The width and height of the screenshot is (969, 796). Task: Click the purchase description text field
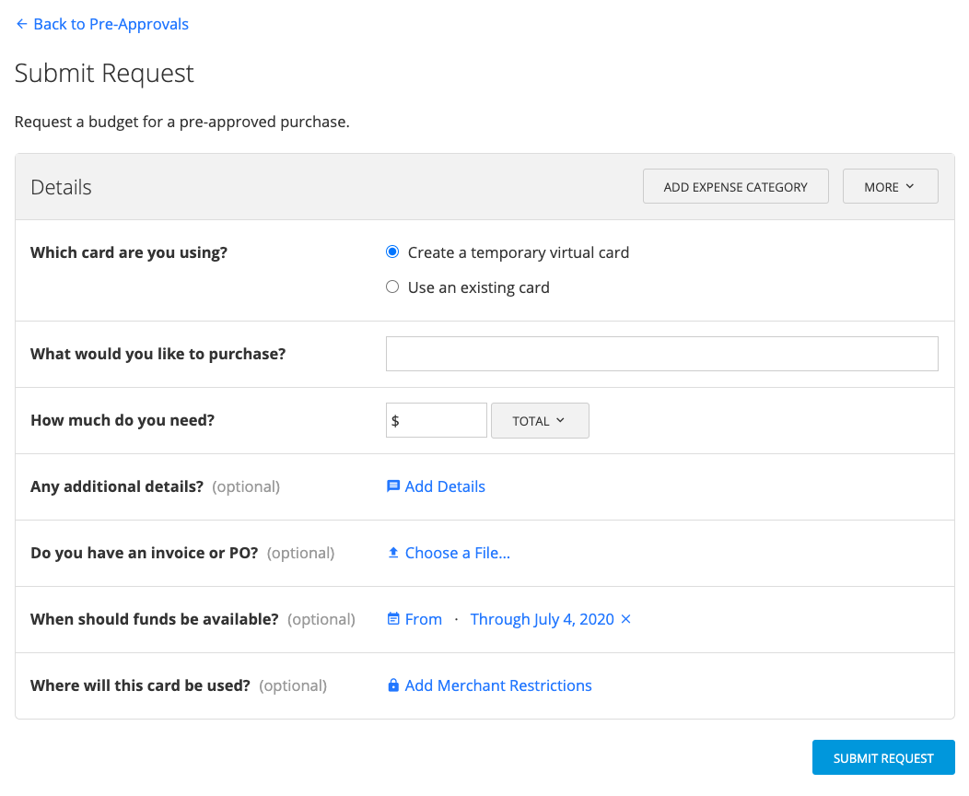[661, 353]
